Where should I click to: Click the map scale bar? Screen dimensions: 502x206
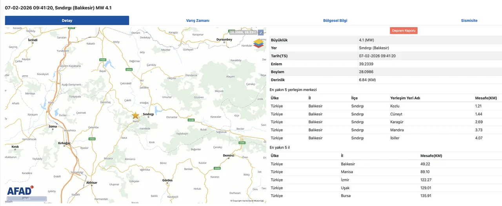coord(27,199)
